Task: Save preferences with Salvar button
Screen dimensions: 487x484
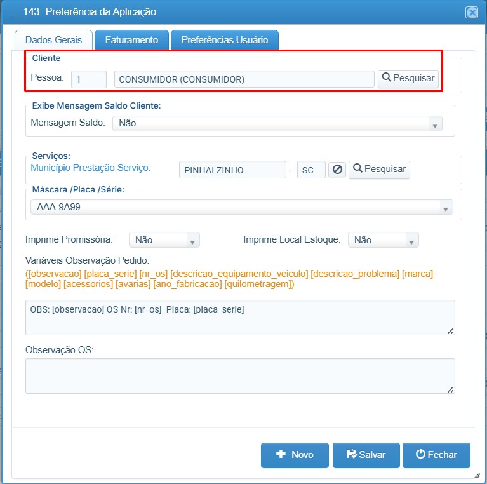Action: pos(366,455)
